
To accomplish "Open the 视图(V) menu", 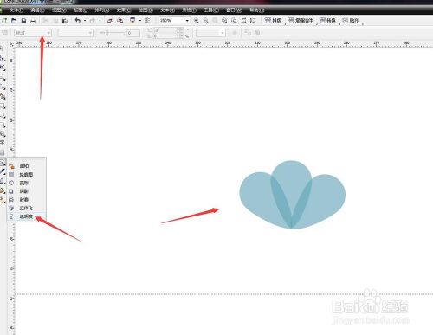I will point(59,10).
